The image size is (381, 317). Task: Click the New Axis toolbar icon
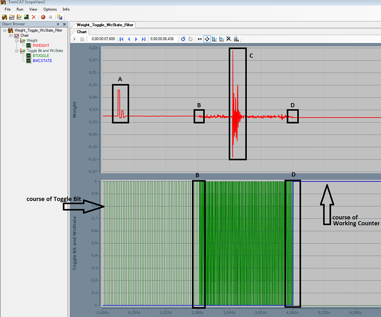click(x=19, y=17)
